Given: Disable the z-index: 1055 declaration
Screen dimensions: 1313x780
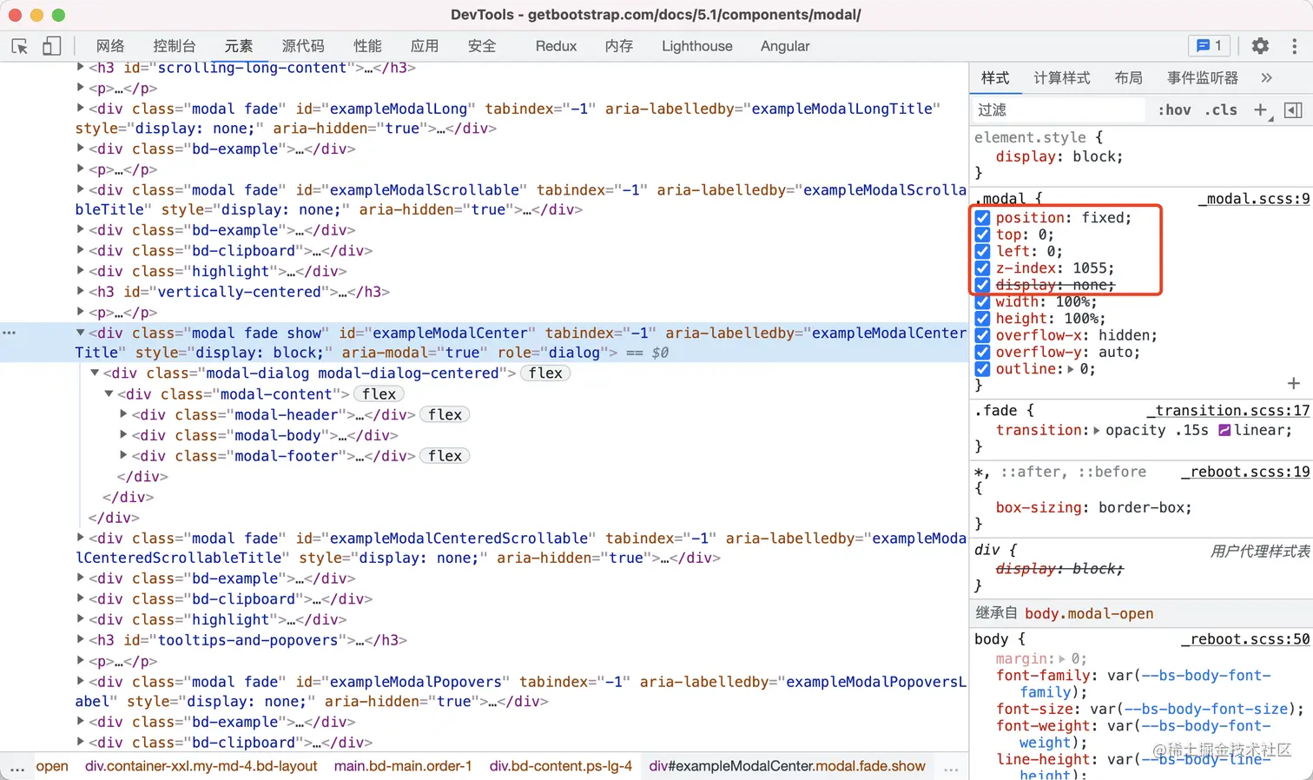Looking at the screenshot, I should (x=982, y=268).
